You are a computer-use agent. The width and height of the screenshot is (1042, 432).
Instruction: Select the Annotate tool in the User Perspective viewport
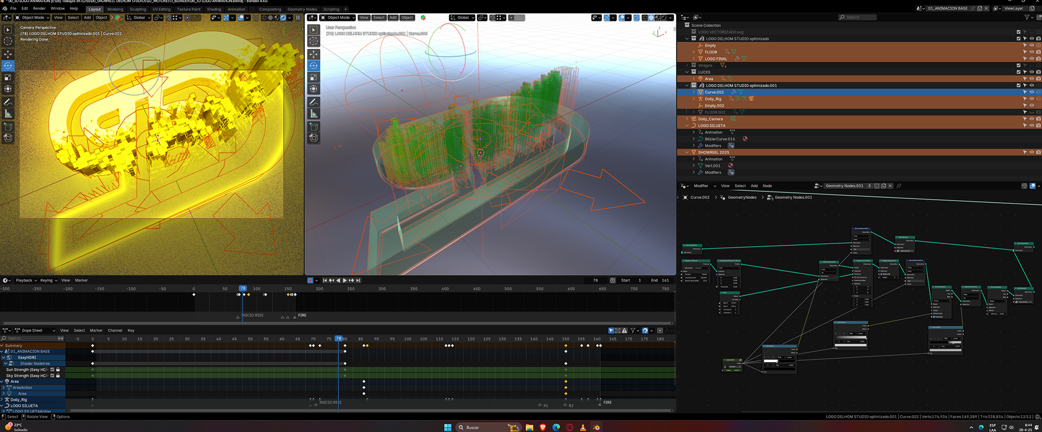point(314,102)
